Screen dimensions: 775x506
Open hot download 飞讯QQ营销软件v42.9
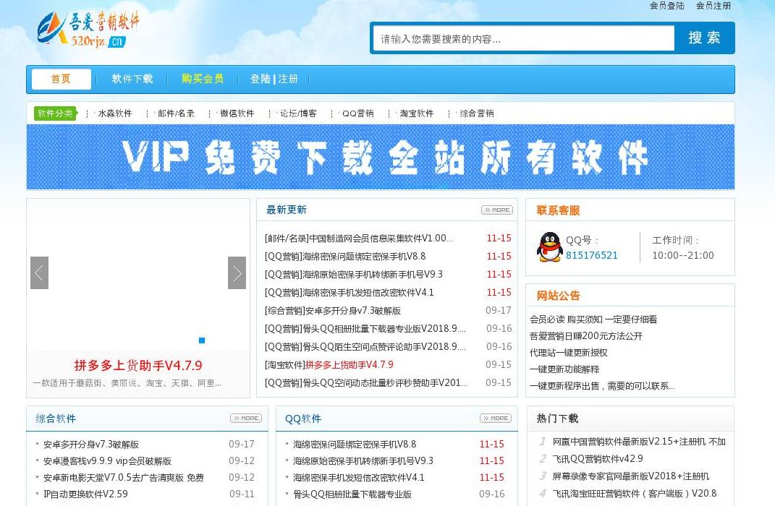tap(598, 458)
